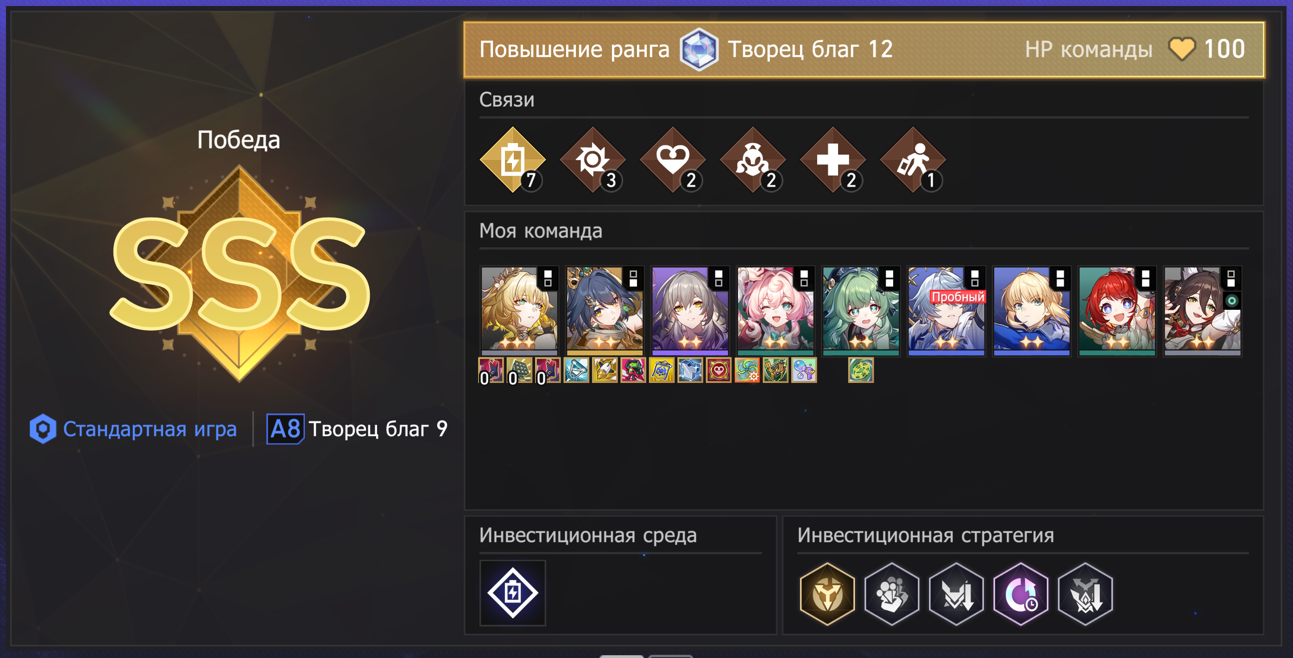Click the trial character labeled Пробный
Image resolution: width=1293 pixels, height=658 pixels.
946,311
